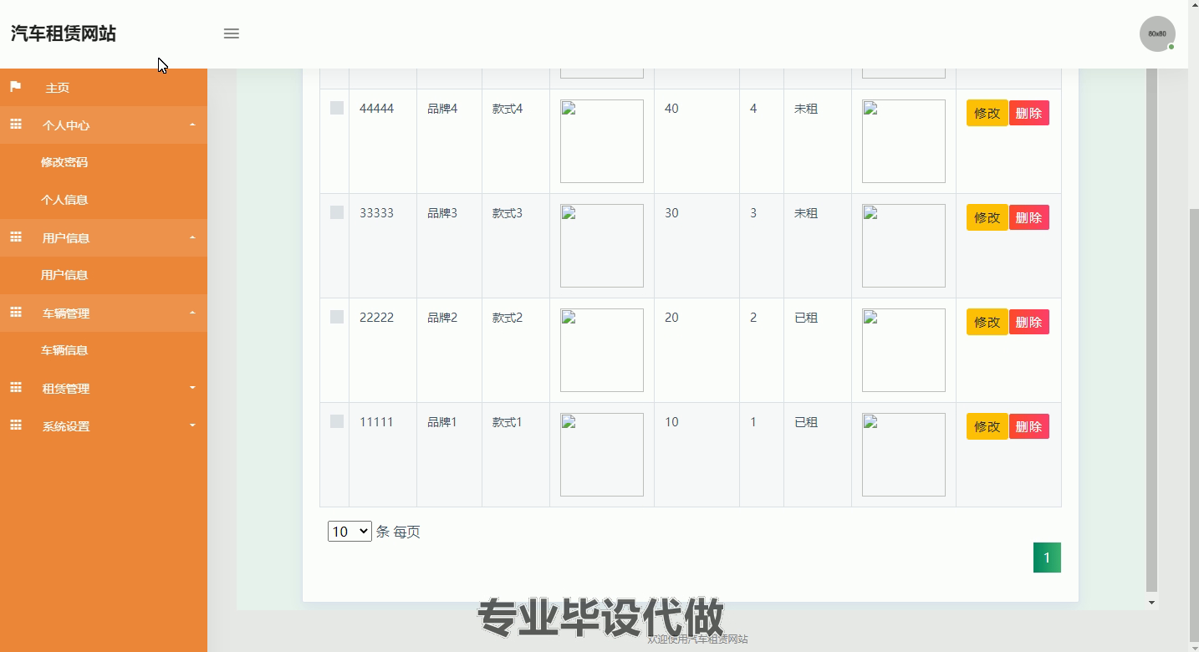Click grid icon beside 车辆管理

point(15,313)
